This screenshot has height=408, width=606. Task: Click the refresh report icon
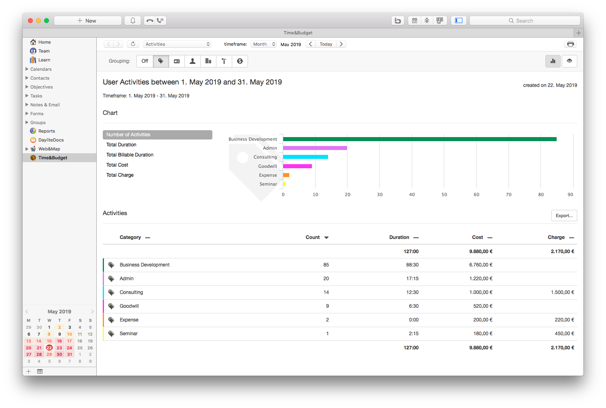click(133, 44)
